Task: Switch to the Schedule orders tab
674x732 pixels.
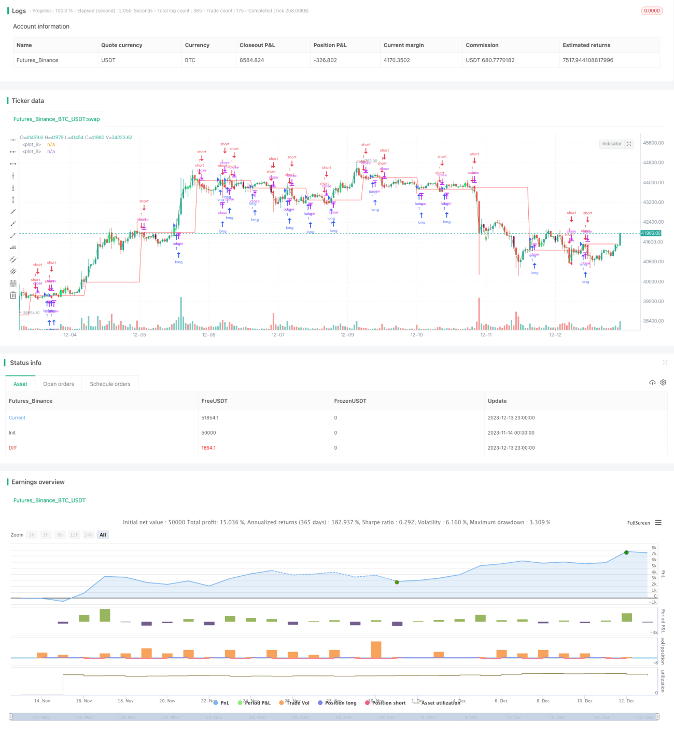Action: 110,384
